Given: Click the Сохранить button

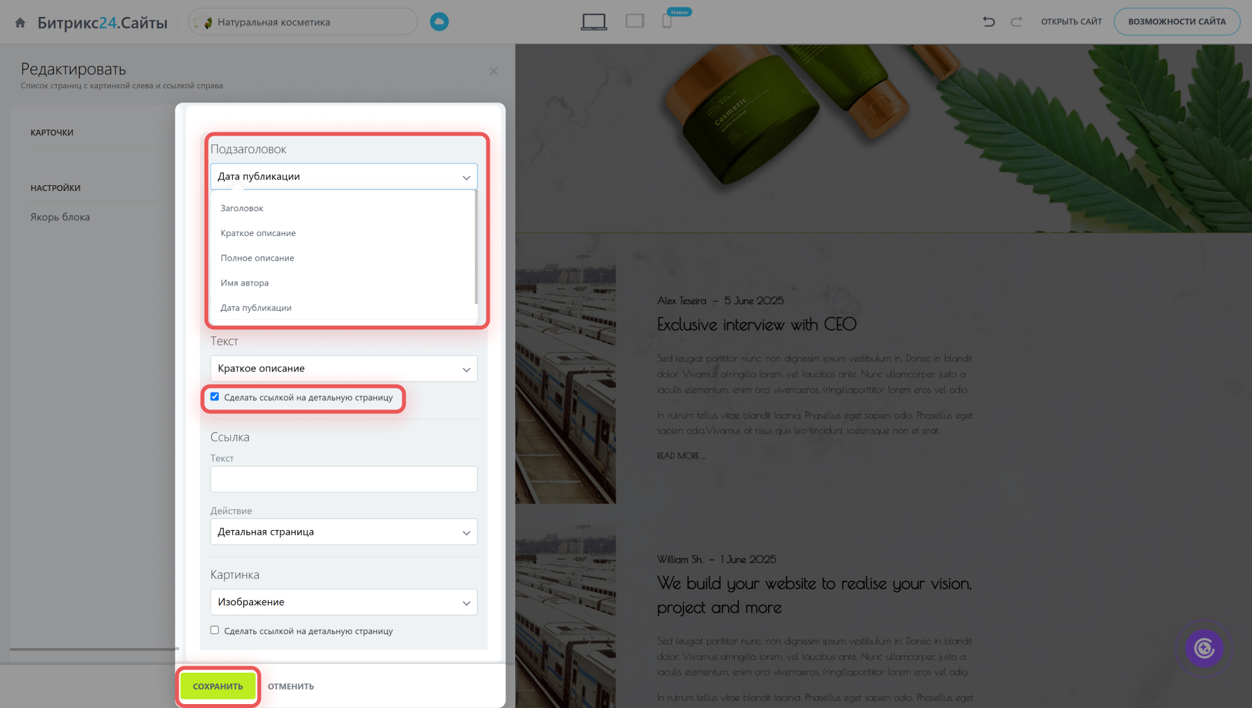Looking at the screenshot, I should (x=218, y=686).
